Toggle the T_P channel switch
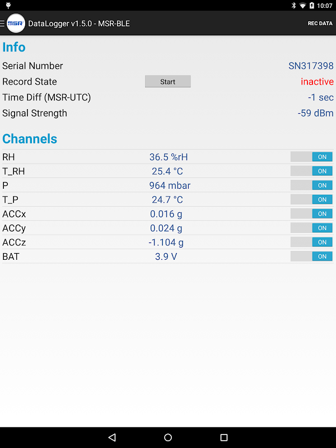This screenshot has width=336, height=448. [x=311, y=199]
